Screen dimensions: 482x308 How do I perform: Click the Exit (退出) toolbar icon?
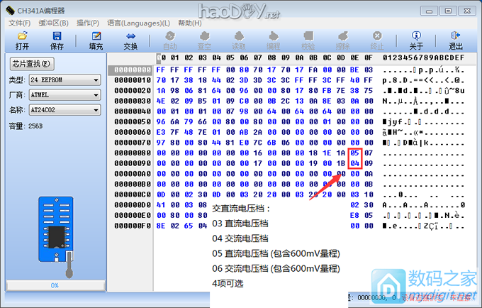coord(455,40)
